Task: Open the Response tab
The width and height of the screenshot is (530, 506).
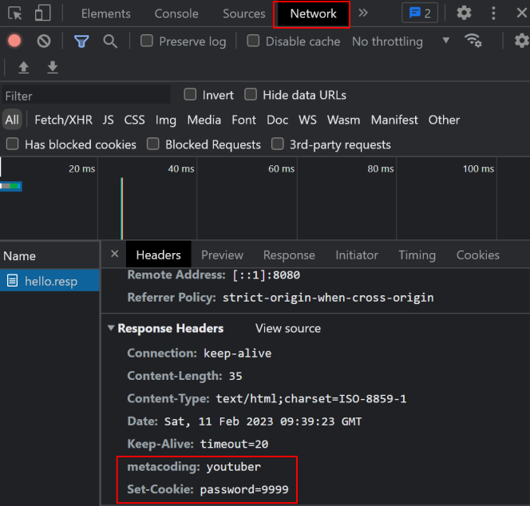Action: point(289,255)
